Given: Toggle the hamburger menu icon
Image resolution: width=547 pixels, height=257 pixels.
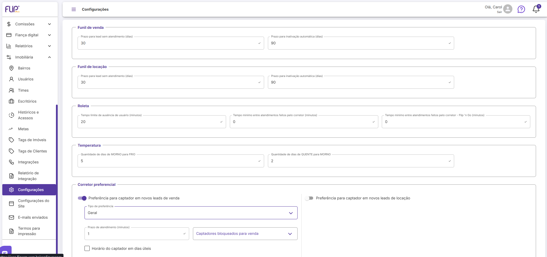Looking at the screenshot, I should point(74,10).
